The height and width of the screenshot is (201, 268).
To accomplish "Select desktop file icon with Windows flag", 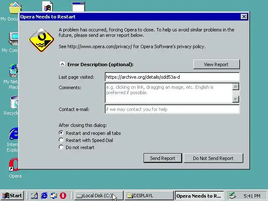I will 47,7.
